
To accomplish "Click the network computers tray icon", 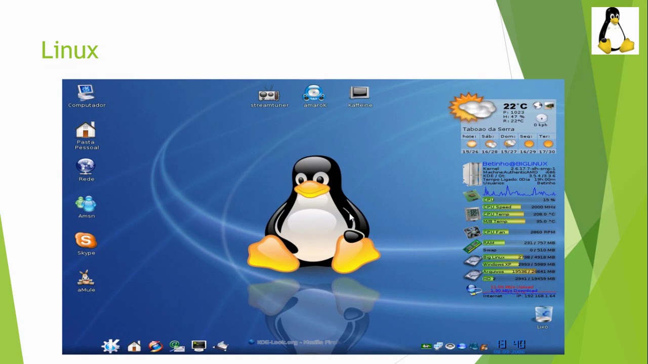I will click(438, 346).
